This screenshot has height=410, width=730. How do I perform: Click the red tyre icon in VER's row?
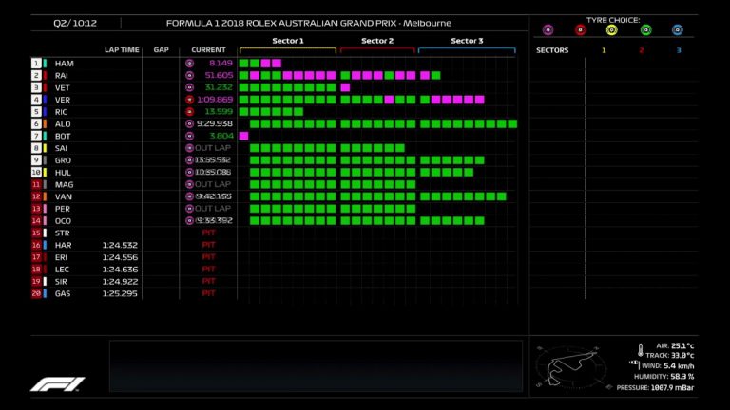tap(189, 100)
